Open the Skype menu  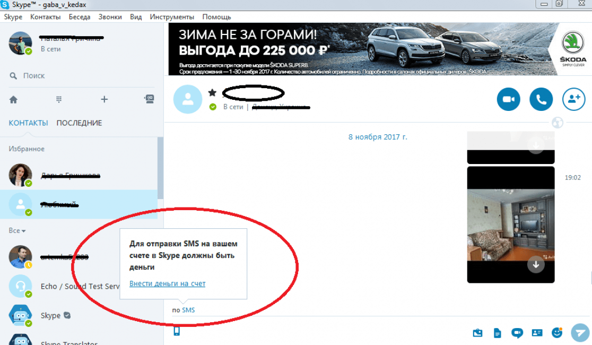point(13,17)
